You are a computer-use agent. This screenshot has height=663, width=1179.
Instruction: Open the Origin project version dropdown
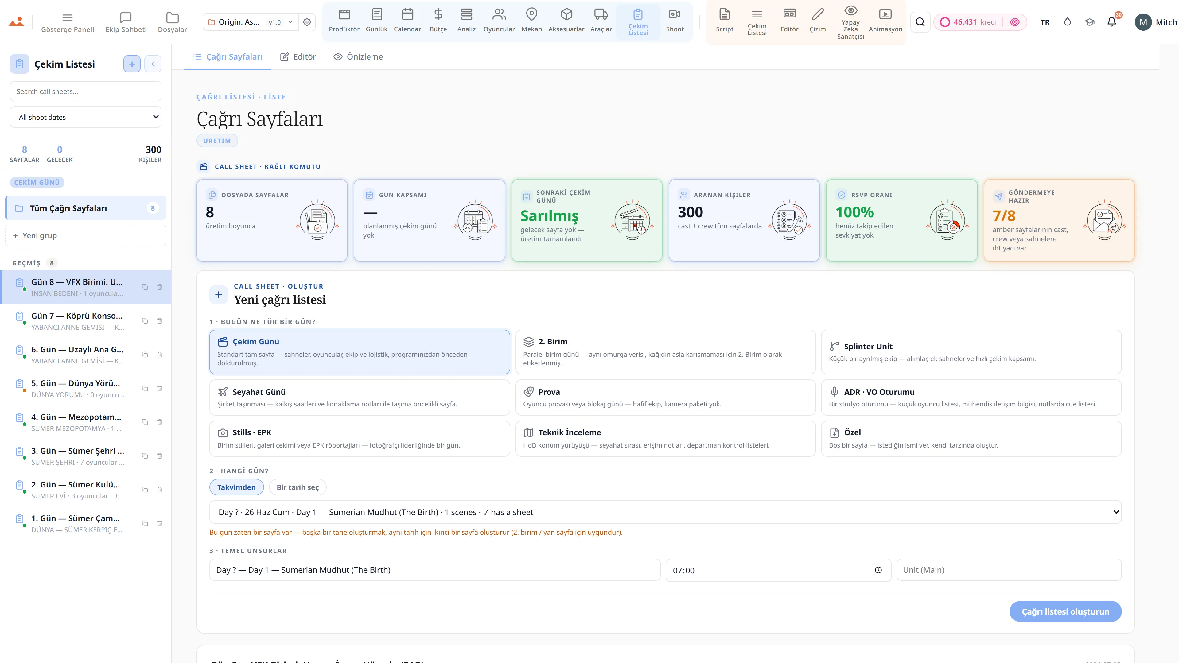tap(250, 22)
